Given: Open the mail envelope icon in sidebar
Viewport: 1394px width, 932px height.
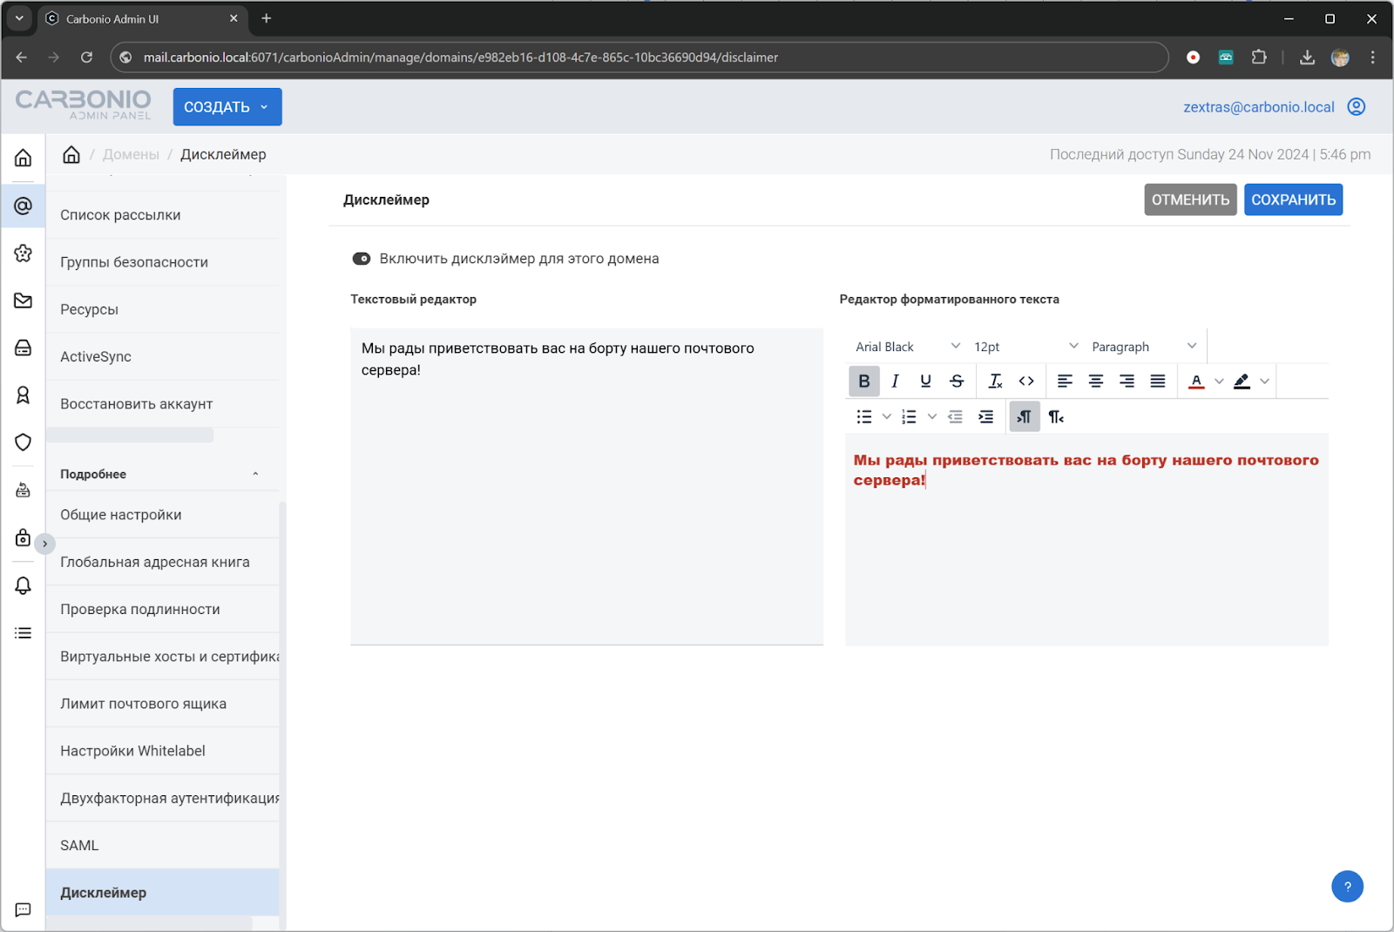Looking at the screenshot, I should [x=24, y=301].
